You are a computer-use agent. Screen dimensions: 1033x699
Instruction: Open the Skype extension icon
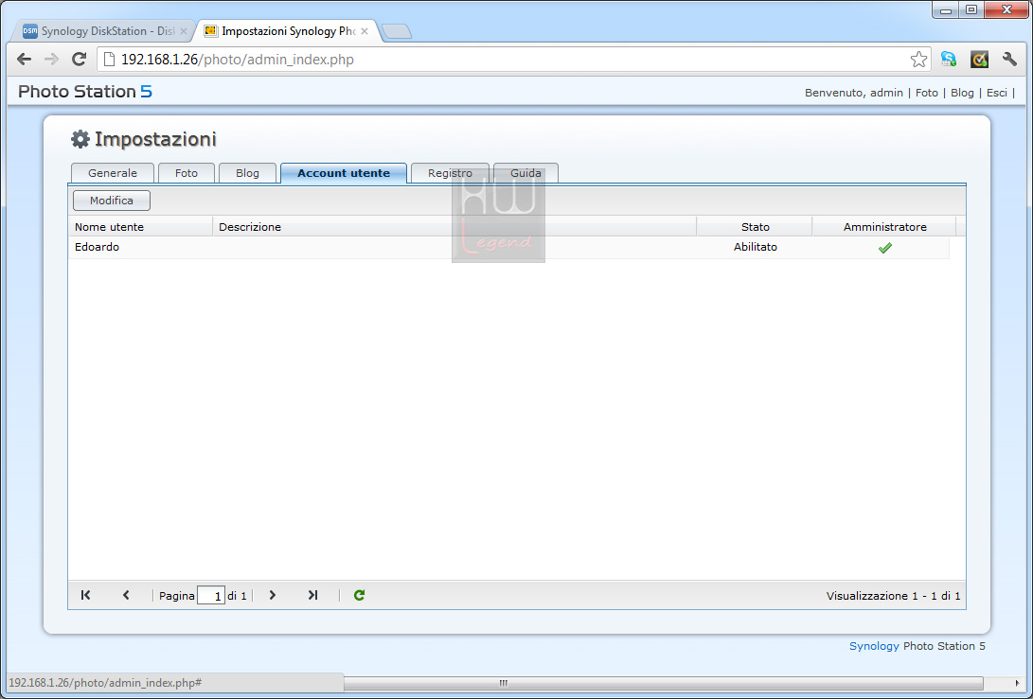coord(949,60)
